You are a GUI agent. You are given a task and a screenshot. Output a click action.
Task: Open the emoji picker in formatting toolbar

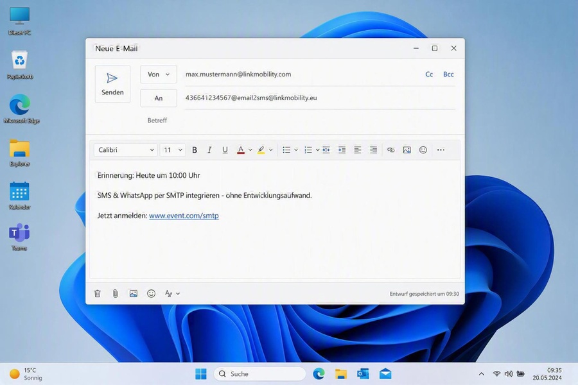[x=423, y=150]
